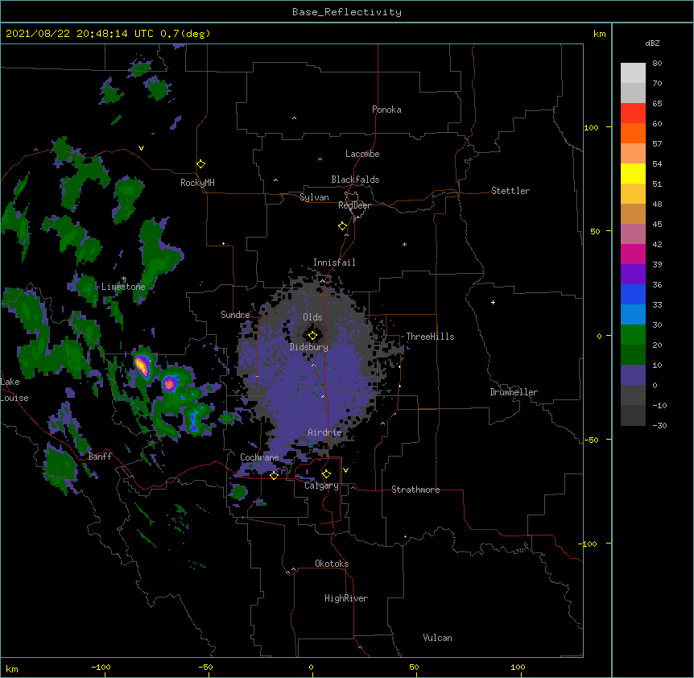Select the radar site diamond between Olds and Didsbury
Screen dimensions: 694x678
pyautogui.click(x=312, y=336)
